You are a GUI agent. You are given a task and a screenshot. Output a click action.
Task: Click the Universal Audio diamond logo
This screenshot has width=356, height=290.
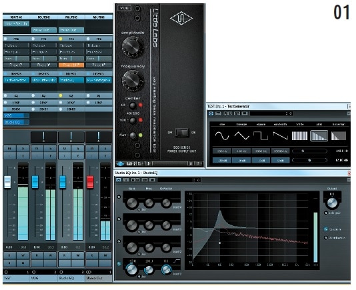click(x=181, y=18)
